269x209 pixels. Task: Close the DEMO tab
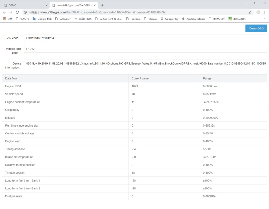tap(47, 5)
